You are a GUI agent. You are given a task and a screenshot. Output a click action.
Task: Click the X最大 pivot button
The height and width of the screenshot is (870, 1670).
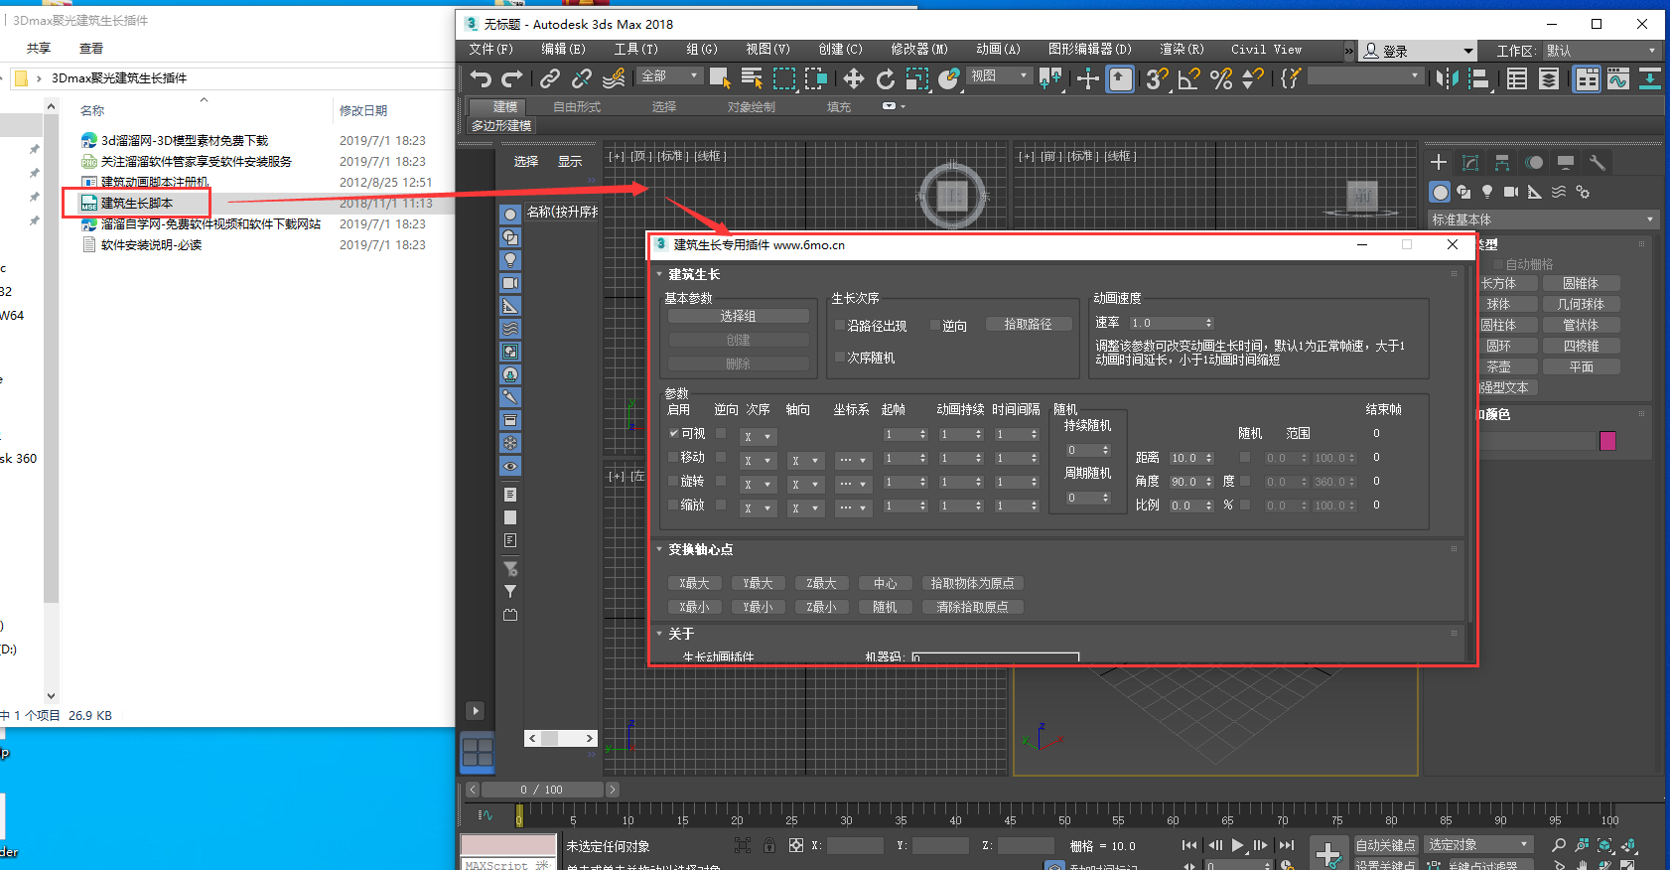coord(694,583)
